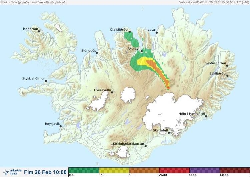
Task: Click the red SO2 source hotspot
Action: coord(168,88)
